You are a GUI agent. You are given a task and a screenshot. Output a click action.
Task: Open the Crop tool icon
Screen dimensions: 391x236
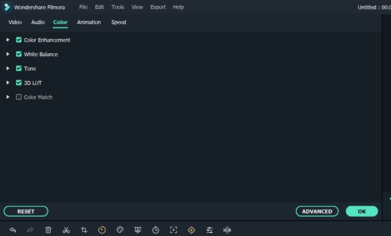(84, 230)
